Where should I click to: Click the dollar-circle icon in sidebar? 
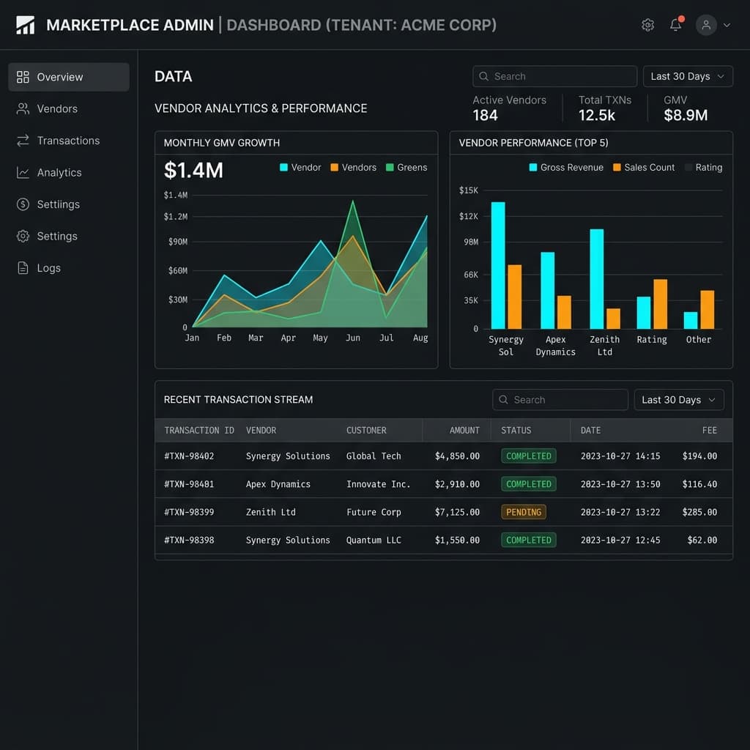(x=23, y=204)
